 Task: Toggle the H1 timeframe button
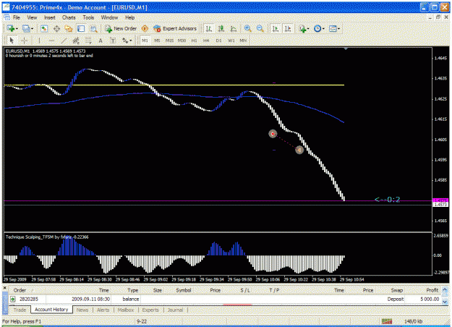pyautogui.click(x=194, y=41)
